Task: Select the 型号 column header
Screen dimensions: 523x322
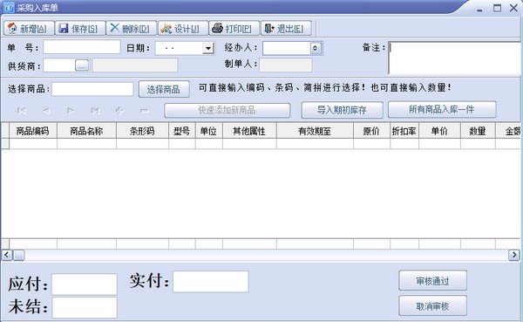Action: (x=182, y=131)
